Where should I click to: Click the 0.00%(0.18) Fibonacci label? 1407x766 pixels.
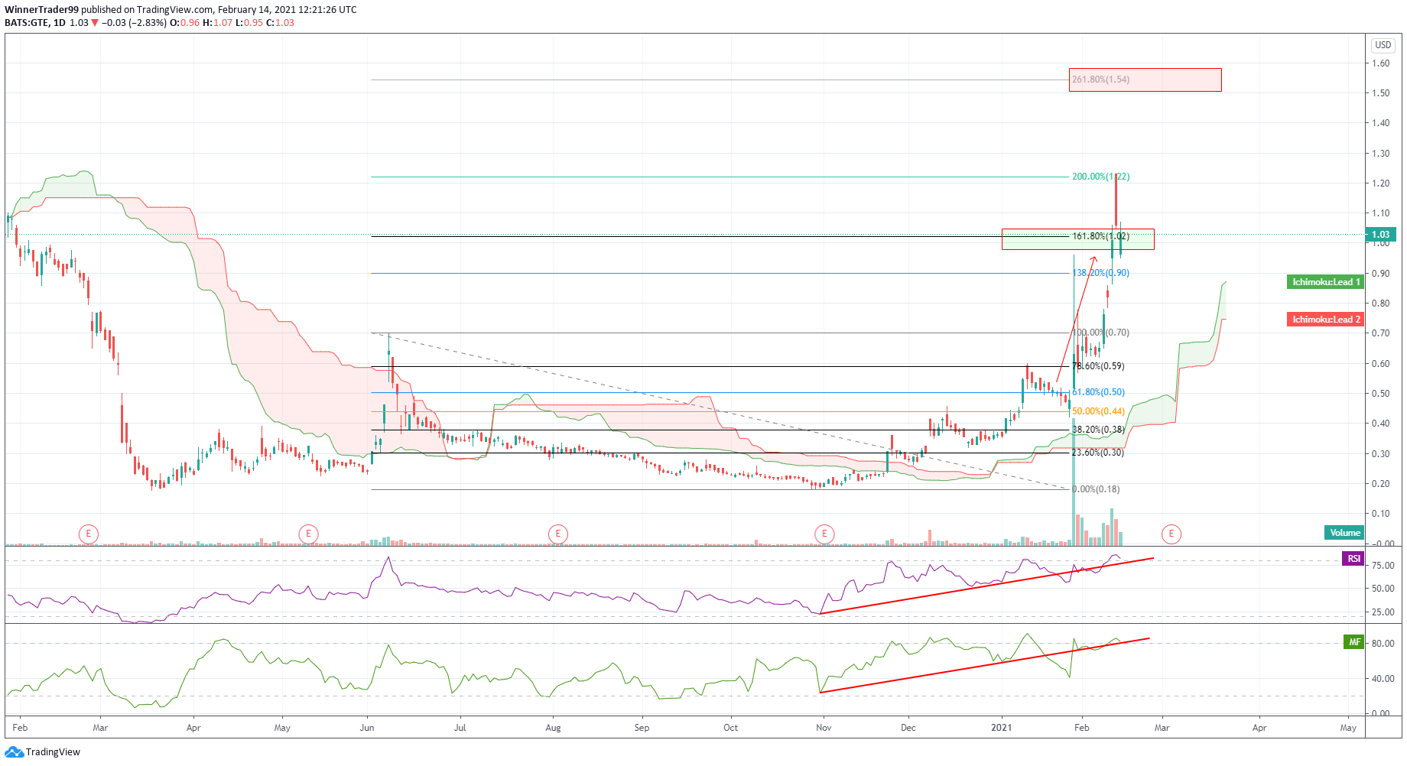pos(1096,489)
